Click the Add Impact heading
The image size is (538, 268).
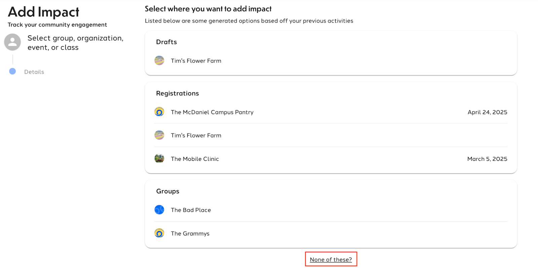pos(43,12)
